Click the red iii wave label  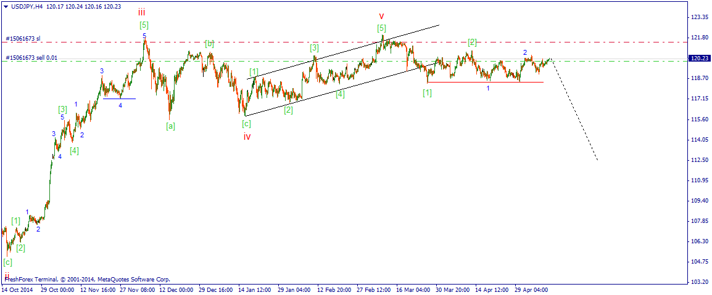[x=142, y=12]
